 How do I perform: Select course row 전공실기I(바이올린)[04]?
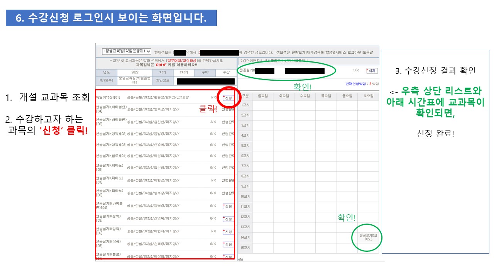[165, 109]
